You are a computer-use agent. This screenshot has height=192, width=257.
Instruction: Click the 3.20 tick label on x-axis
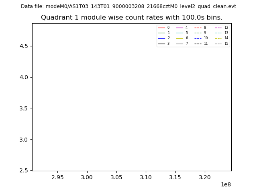pos(205,177)
